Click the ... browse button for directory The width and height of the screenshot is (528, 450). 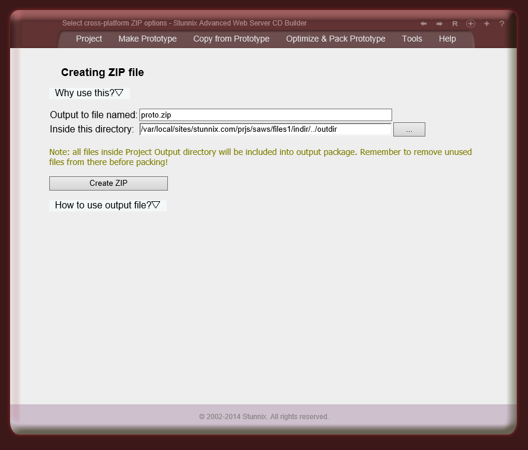click(x=409, y=129)
